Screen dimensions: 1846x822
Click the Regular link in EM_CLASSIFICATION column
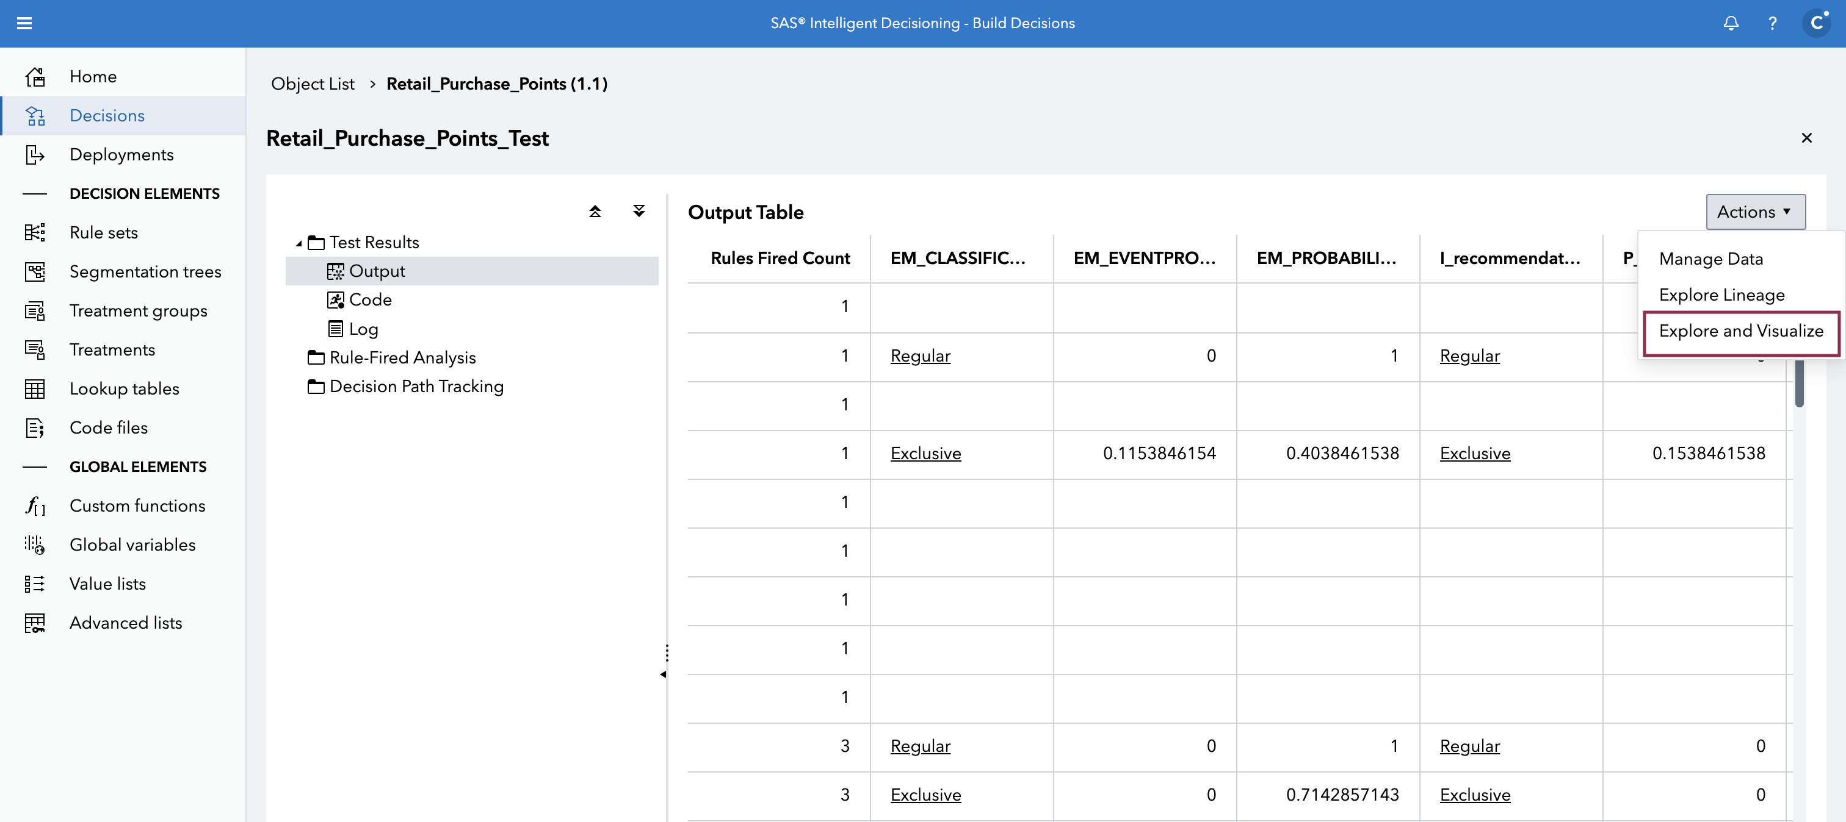(920, 356)
